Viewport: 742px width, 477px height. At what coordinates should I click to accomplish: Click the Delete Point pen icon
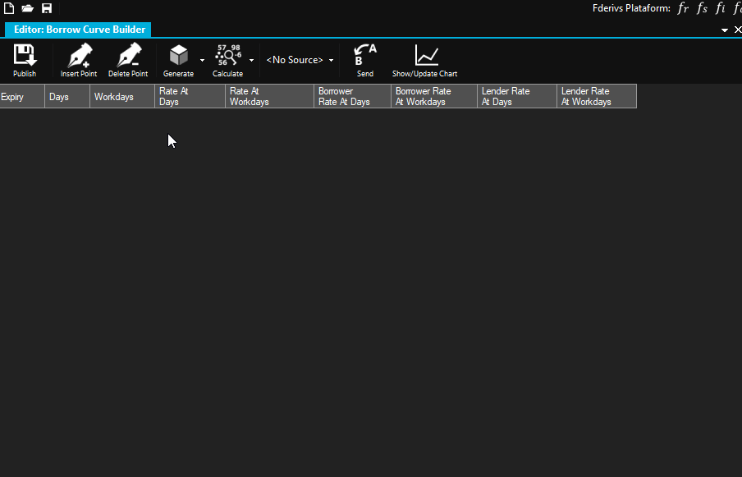128,57
